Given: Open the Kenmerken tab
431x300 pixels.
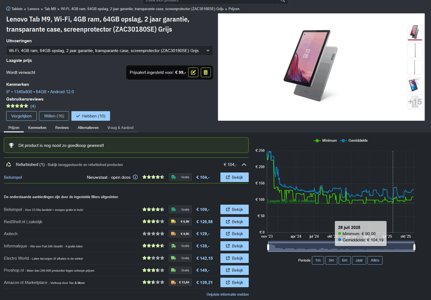Looking at the screenshot, I should (x=37, y=128).
